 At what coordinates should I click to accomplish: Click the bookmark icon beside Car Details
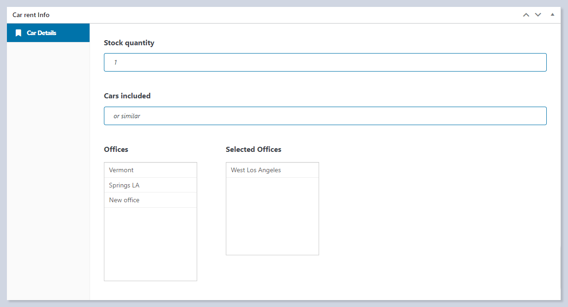(x=18, y=33)
